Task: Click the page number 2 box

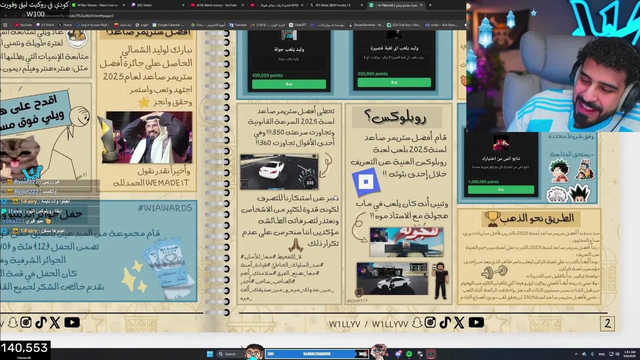Action: (607, 323)
